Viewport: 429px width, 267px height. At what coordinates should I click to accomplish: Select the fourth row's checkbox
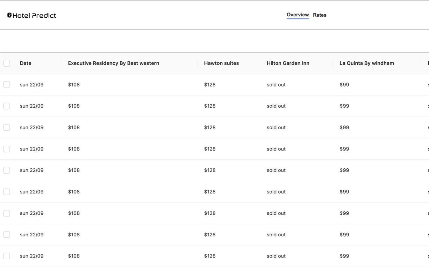(x=7, y=149)
